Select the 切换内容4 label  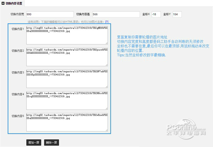point(18,94)
